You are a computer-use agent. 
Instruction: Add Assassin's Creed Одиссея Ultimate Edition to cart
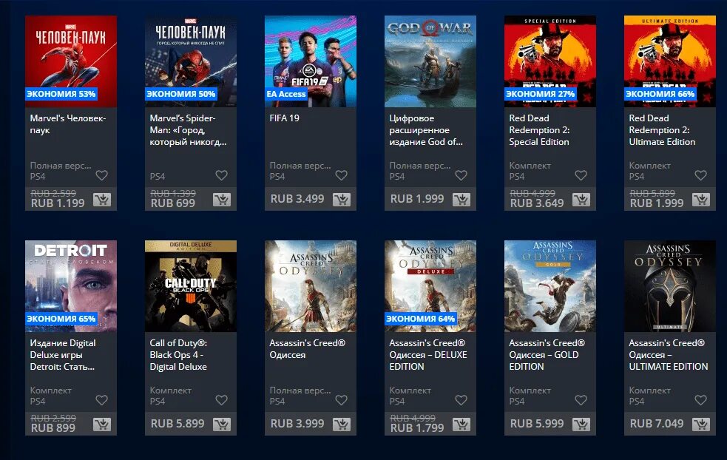click(x=701, y=425)
